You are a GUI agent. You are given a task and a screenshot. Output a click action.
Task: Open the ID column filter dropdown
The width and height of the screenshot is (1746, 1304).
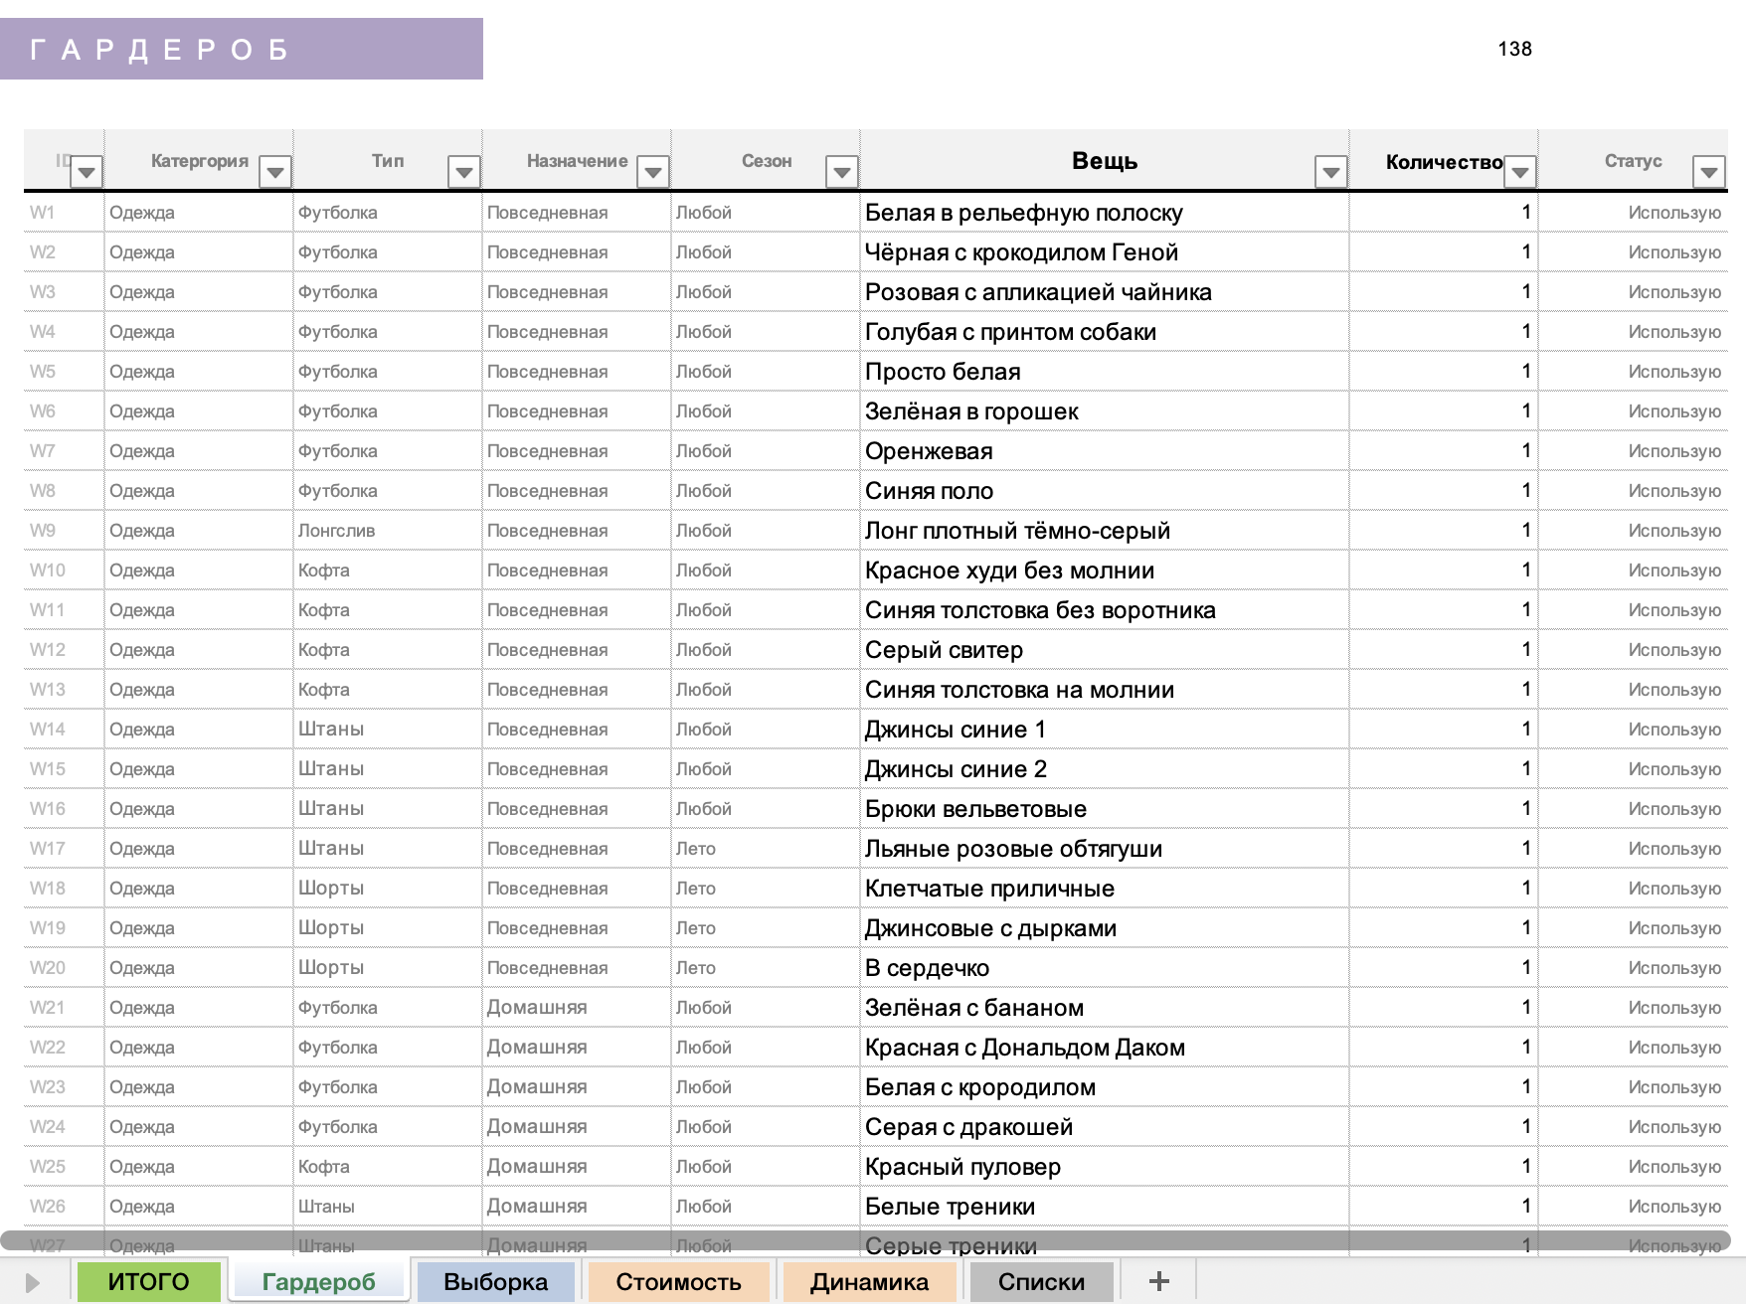click(x=87, y=172)
